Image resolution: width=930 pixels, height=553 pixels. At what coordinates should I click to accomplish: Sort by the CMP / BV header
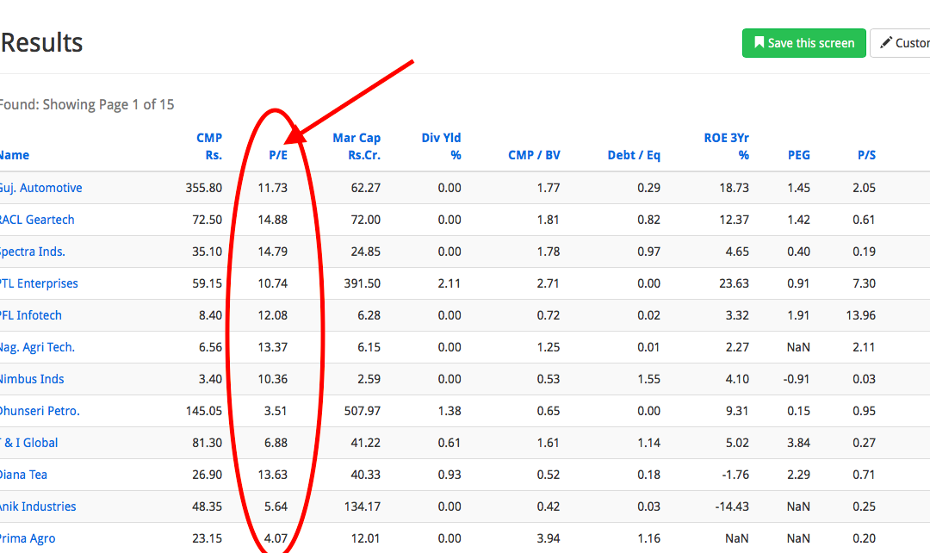[535, 155]
